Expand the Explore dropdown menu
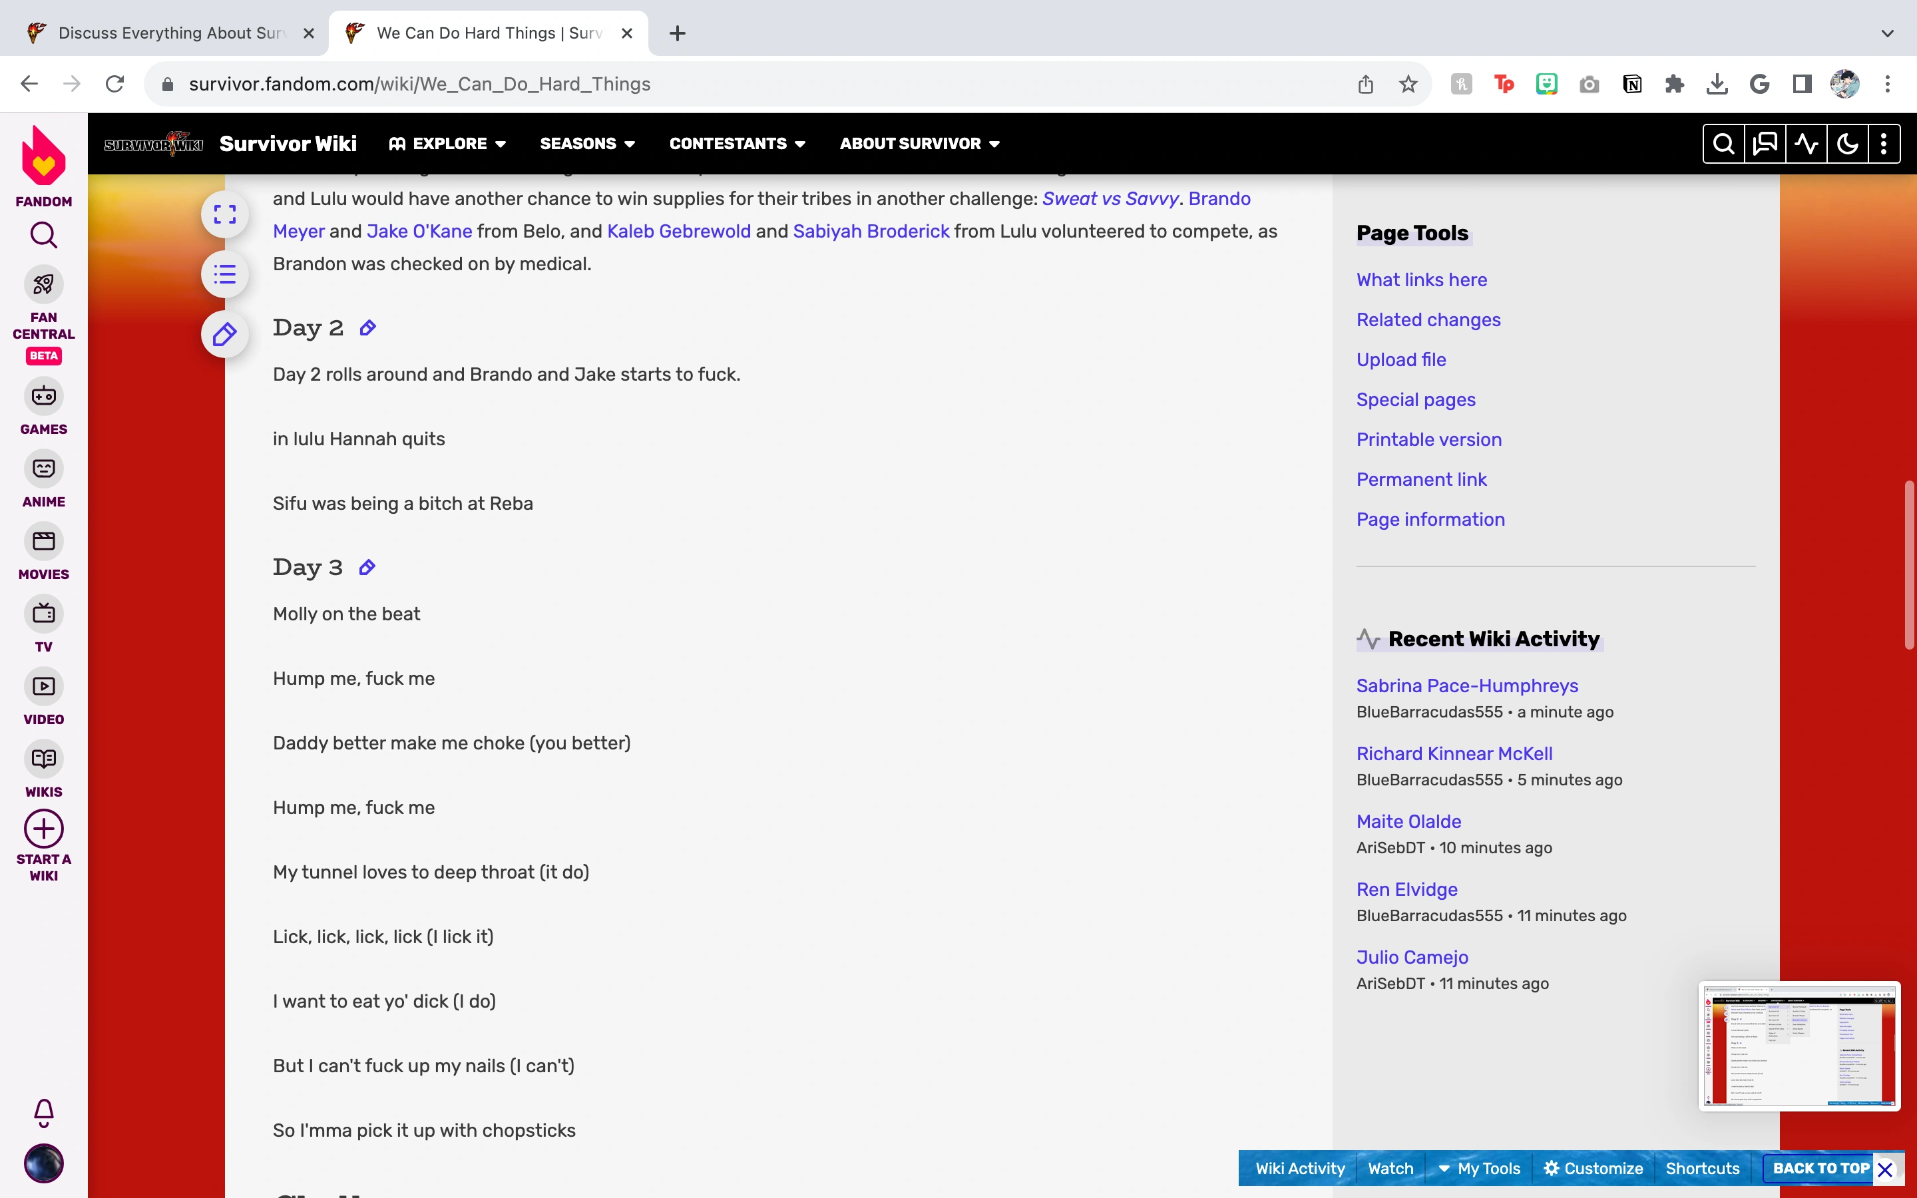 447,143
